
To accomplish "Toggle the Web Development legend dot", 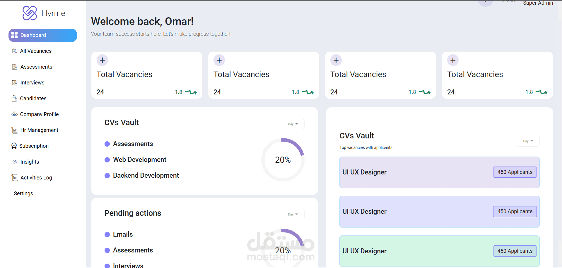I will pos(107,160).
